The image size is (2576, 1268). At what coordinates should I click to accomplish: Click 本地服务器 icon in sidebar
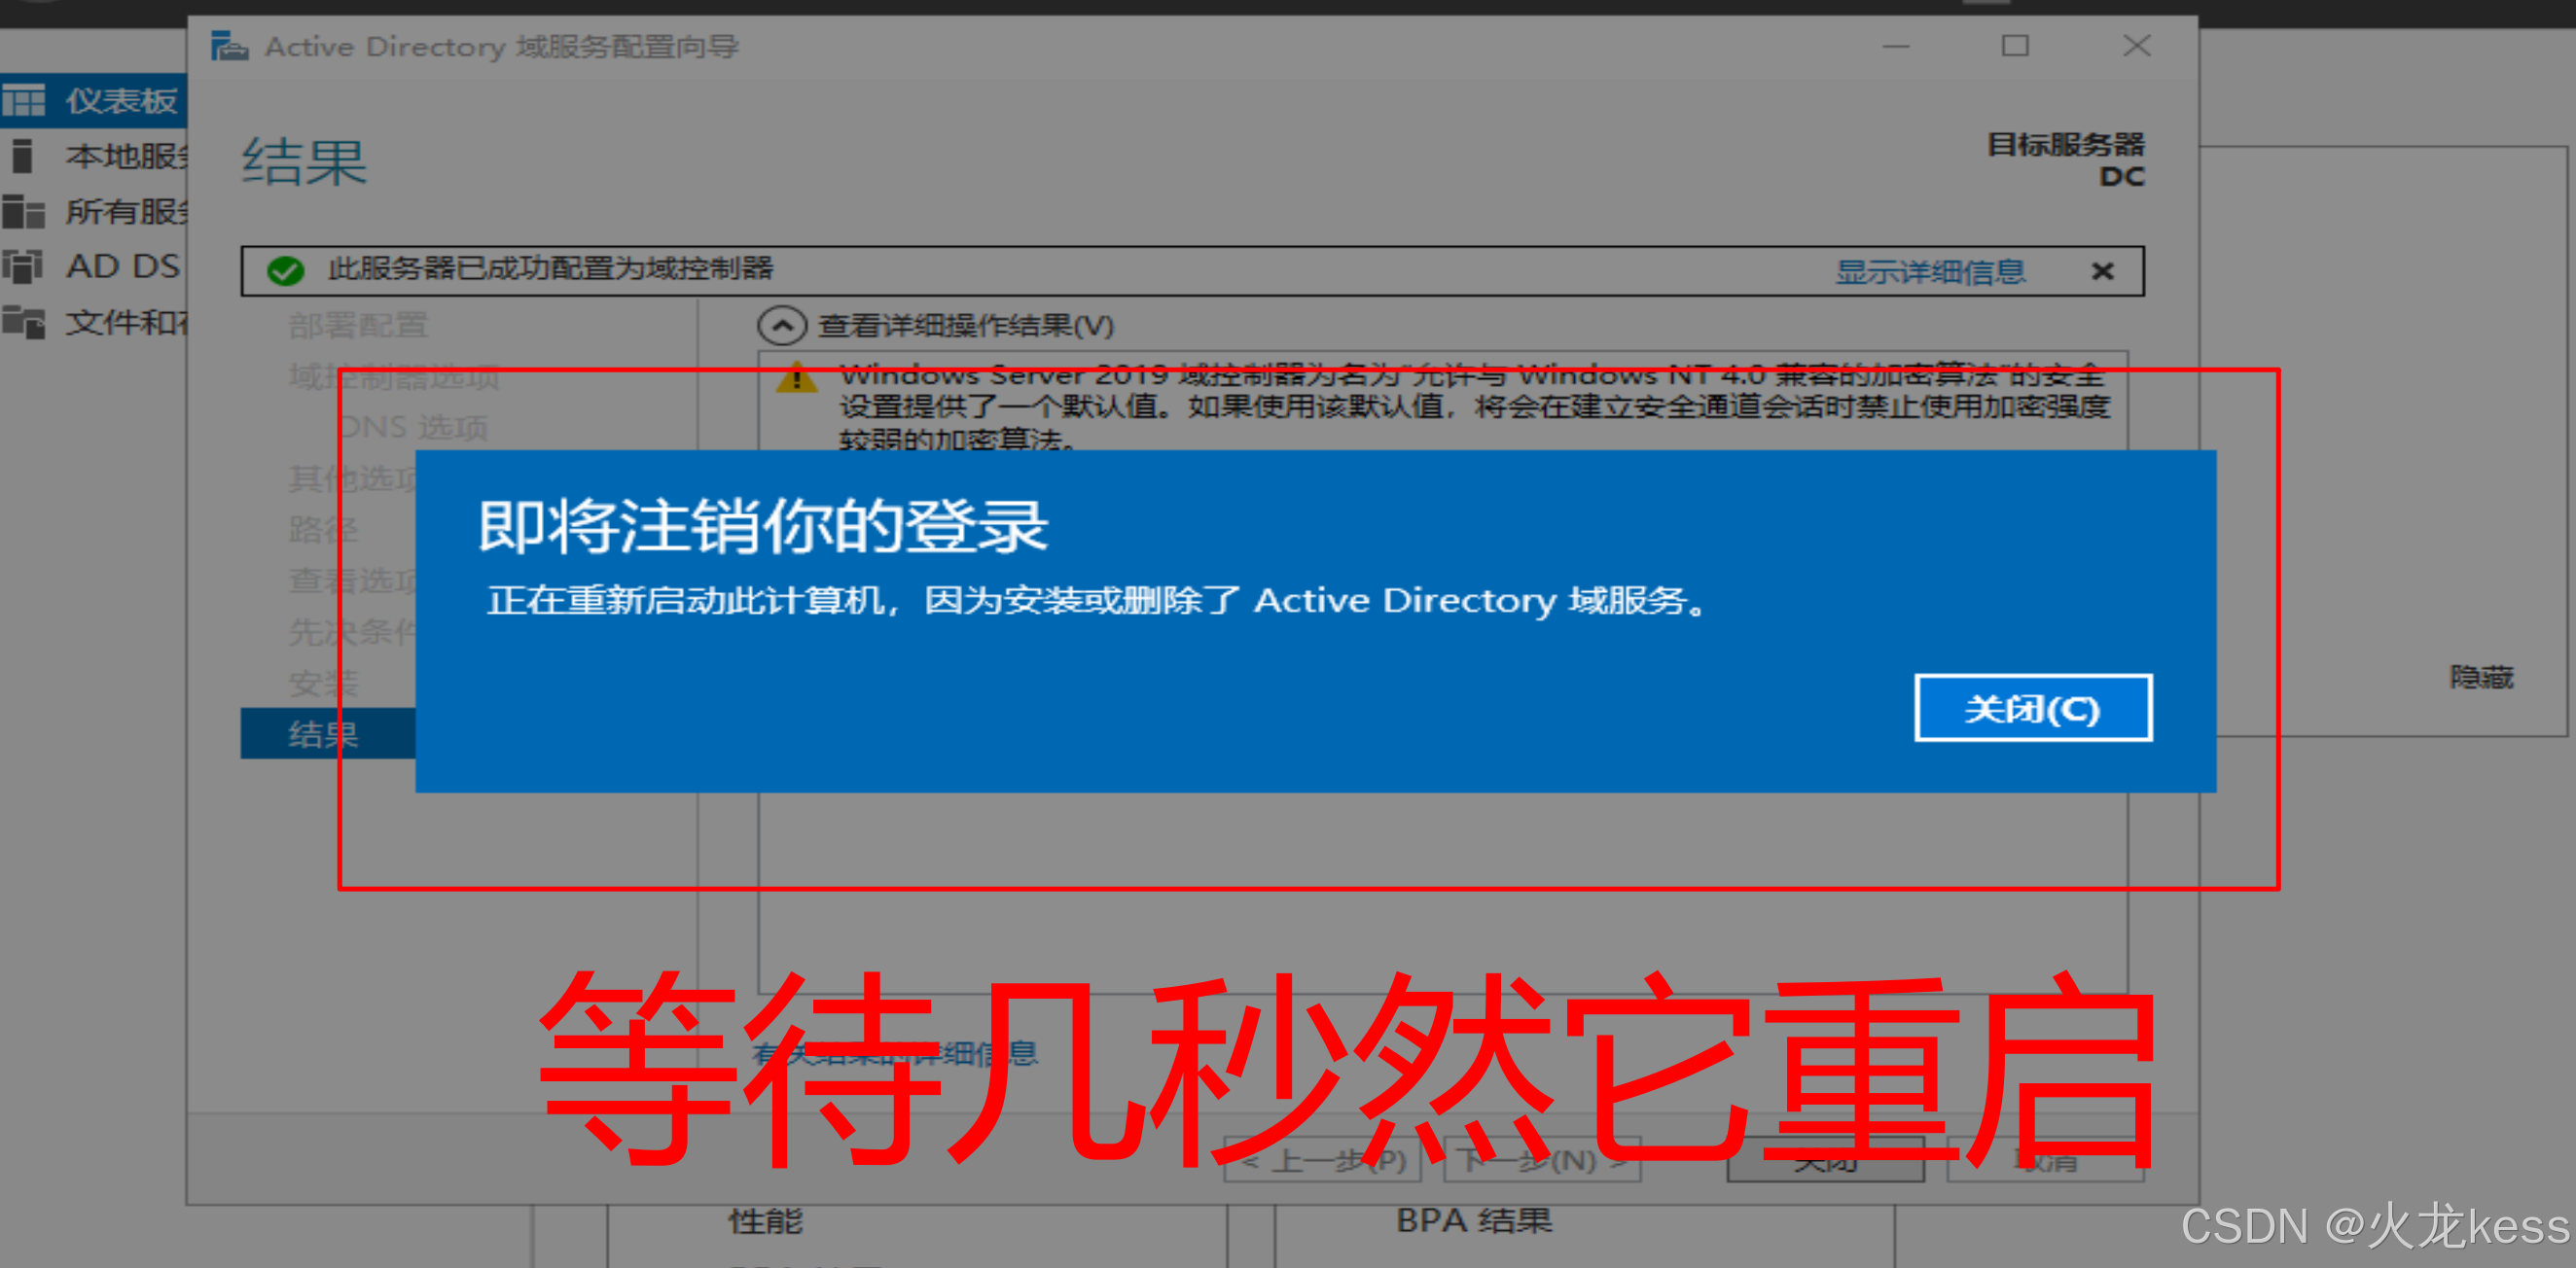22,156
